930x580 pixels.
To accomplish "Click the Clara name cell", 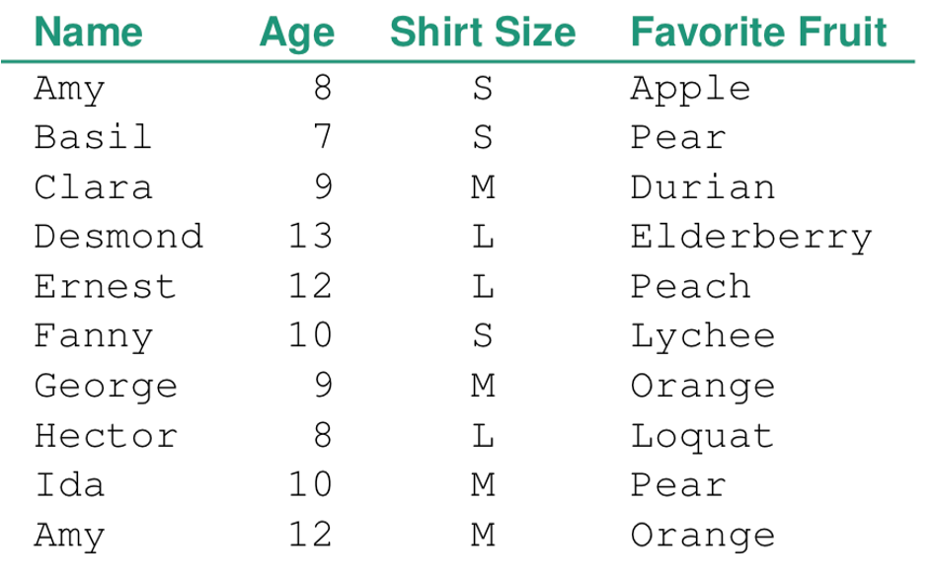I will tap(93, 187).
